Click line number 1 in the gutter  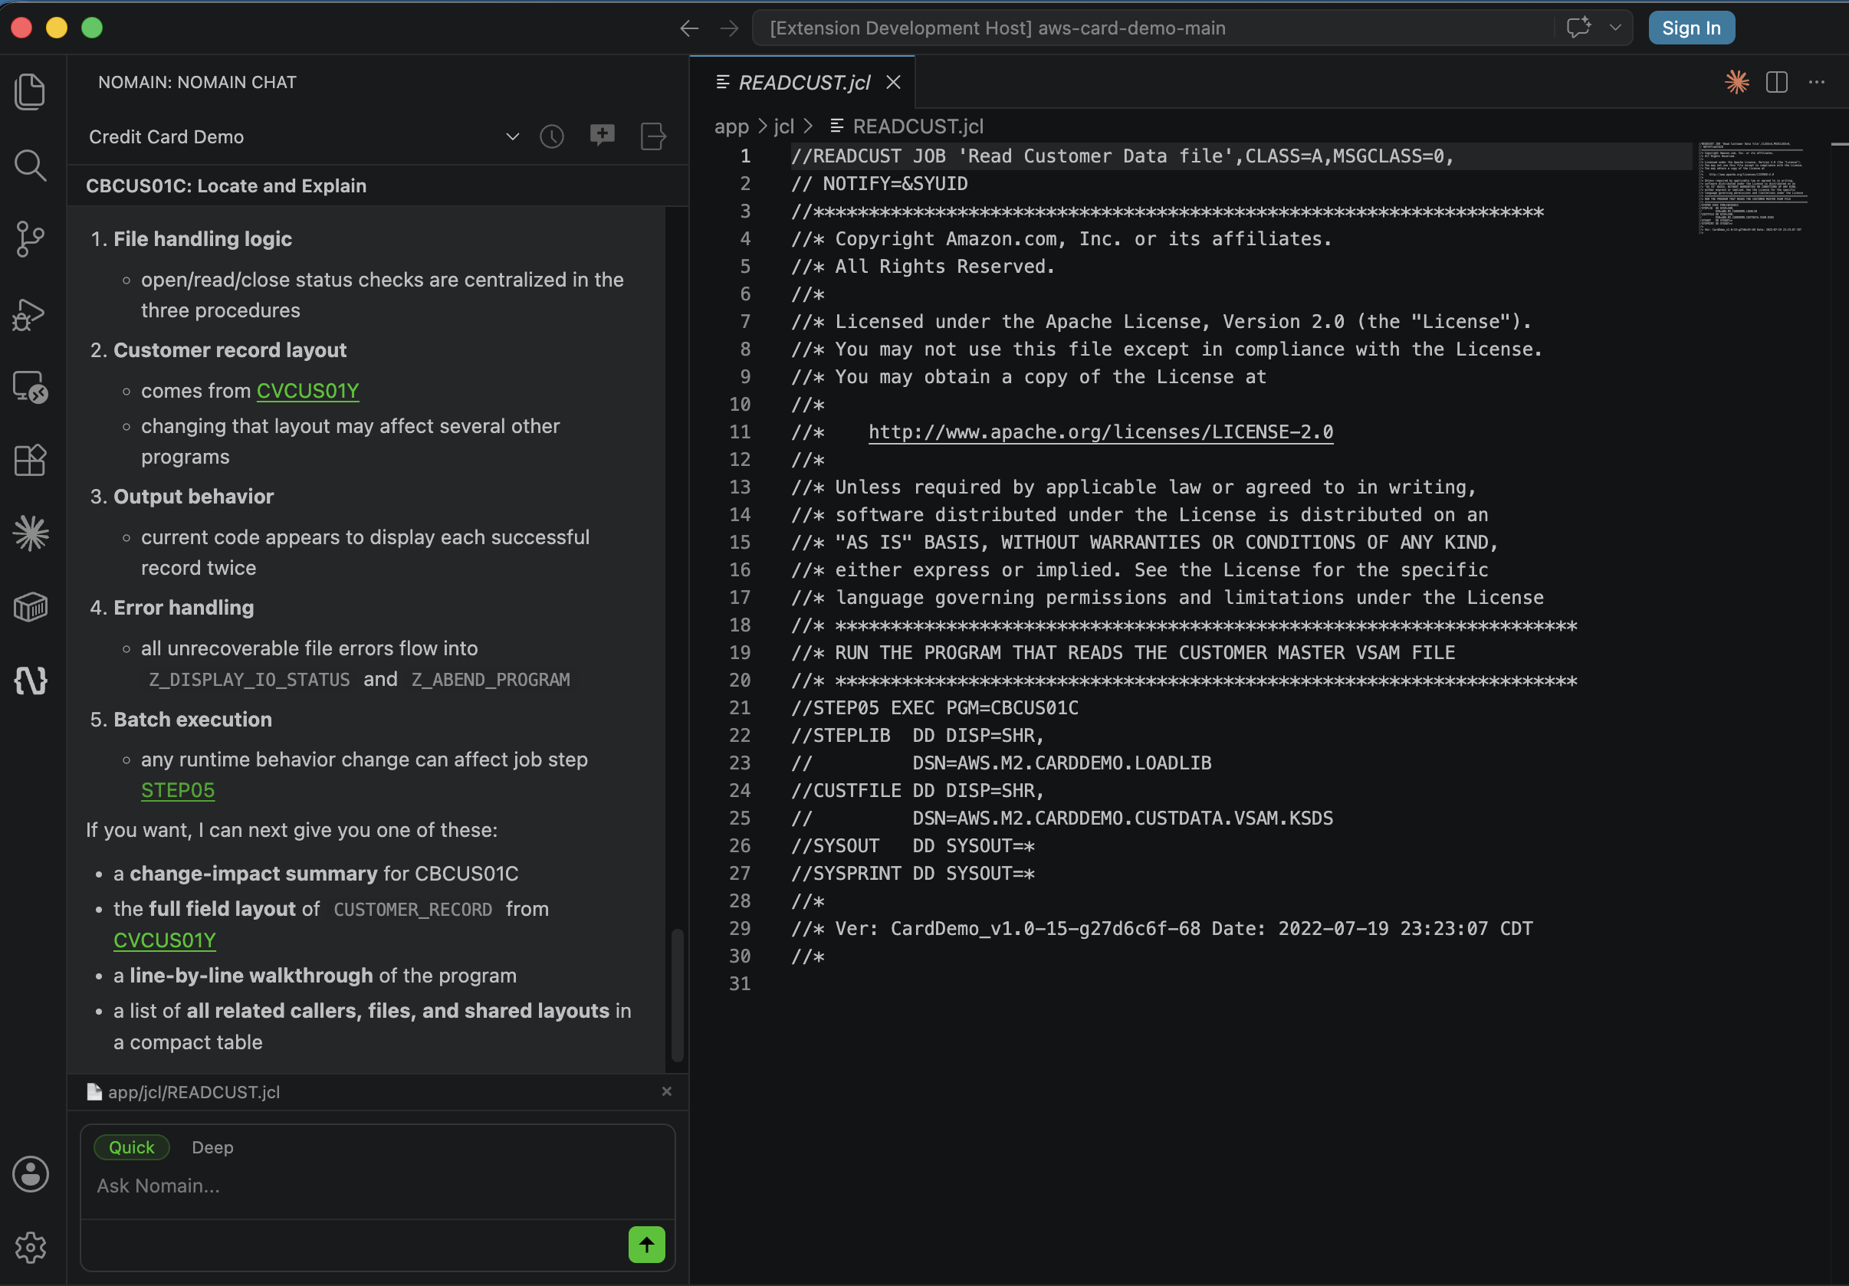(745, 156)
